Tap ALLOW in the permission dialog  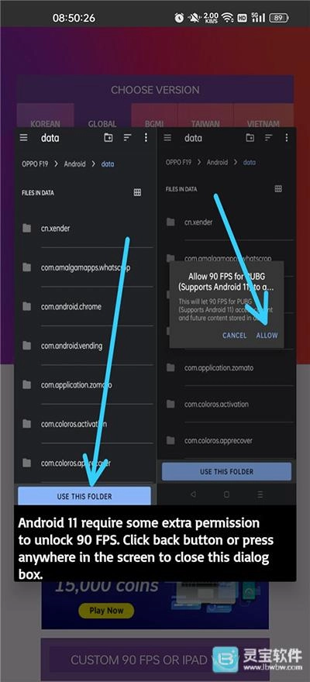(267, 336)
